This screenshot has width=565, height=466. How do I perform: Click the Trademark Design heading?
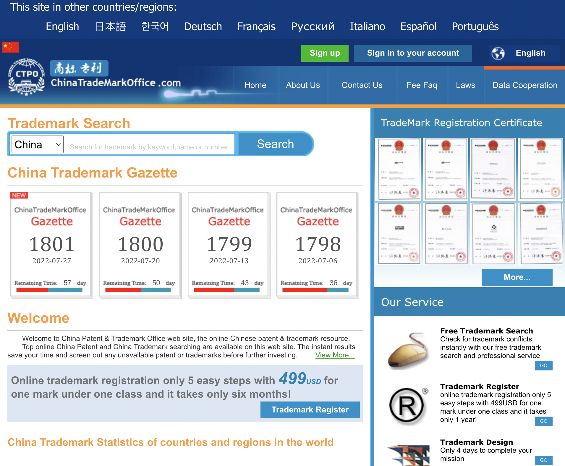[476, 442]
